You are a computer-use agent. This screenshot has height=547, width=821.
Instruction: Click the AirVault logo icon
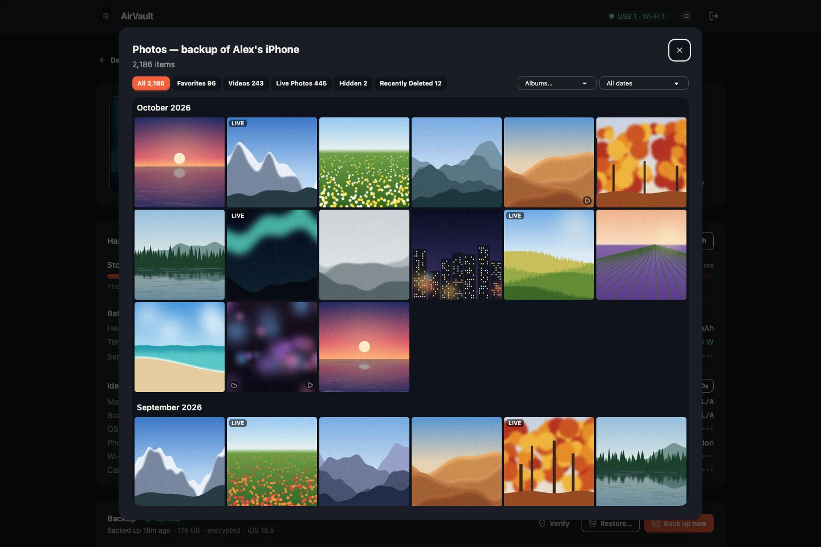[106, 16]
